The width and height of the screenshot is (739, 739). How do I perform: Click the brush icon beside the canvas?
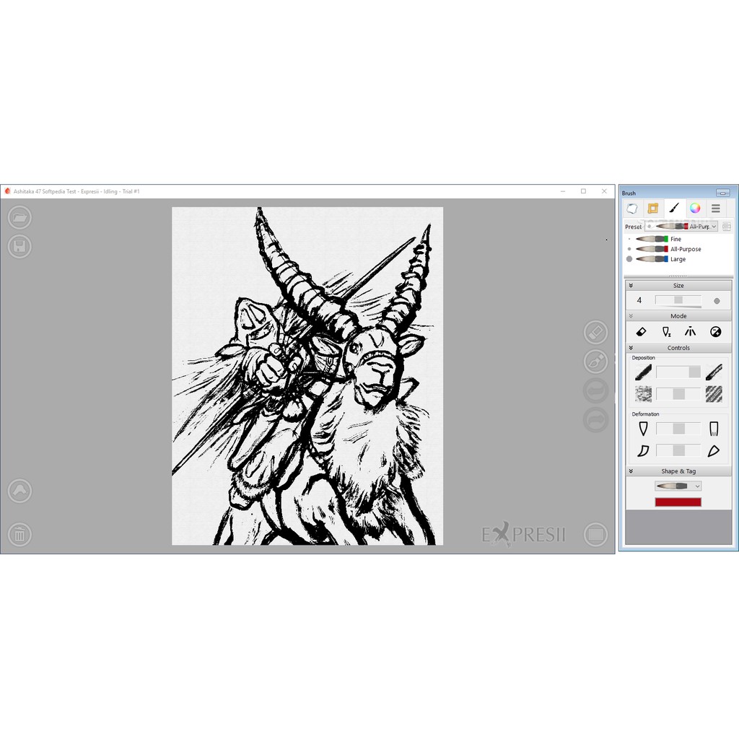[595, 361]
